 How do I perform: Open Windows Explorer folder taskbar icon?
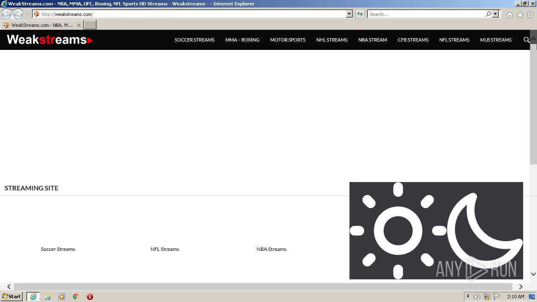[47, 297]
